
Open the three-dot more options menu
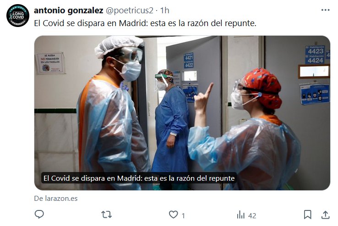point(325,10)
